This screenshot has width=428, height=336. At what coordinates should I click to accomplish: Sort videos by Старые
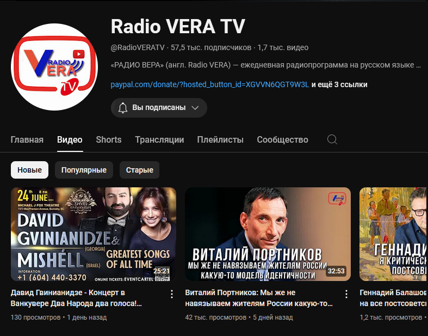pyautogui.click(x=139, y=170)
